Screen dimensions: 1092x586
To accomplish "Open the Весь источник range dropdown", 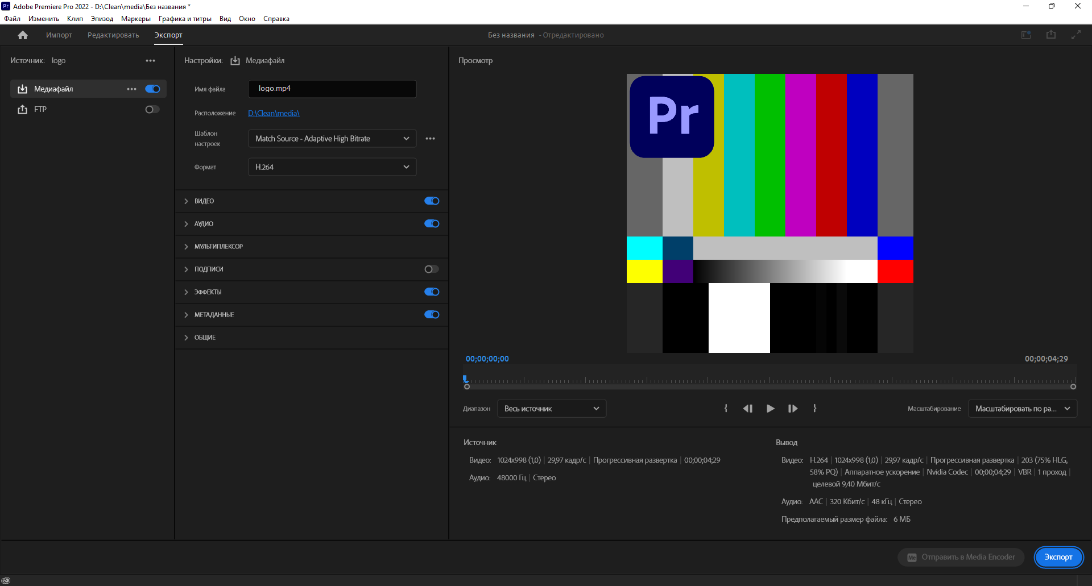I will point(551,409).
